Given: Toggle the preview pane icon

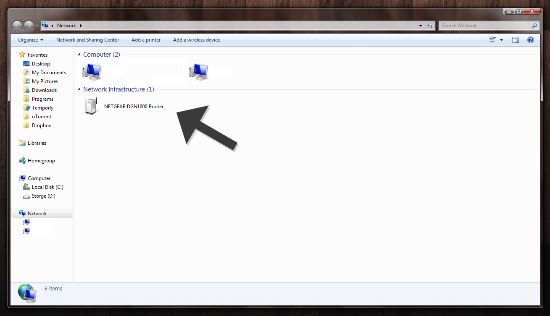Looking at the screenshot, I should tap(516, 40).
